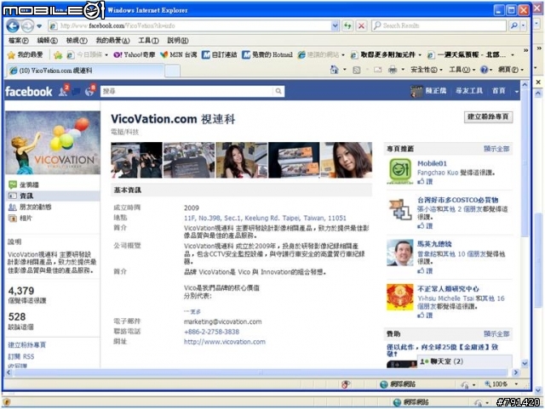545x409 pixels.
Task: Click the Mobile01 page icon in recommendations
Action: coord(400,170)
